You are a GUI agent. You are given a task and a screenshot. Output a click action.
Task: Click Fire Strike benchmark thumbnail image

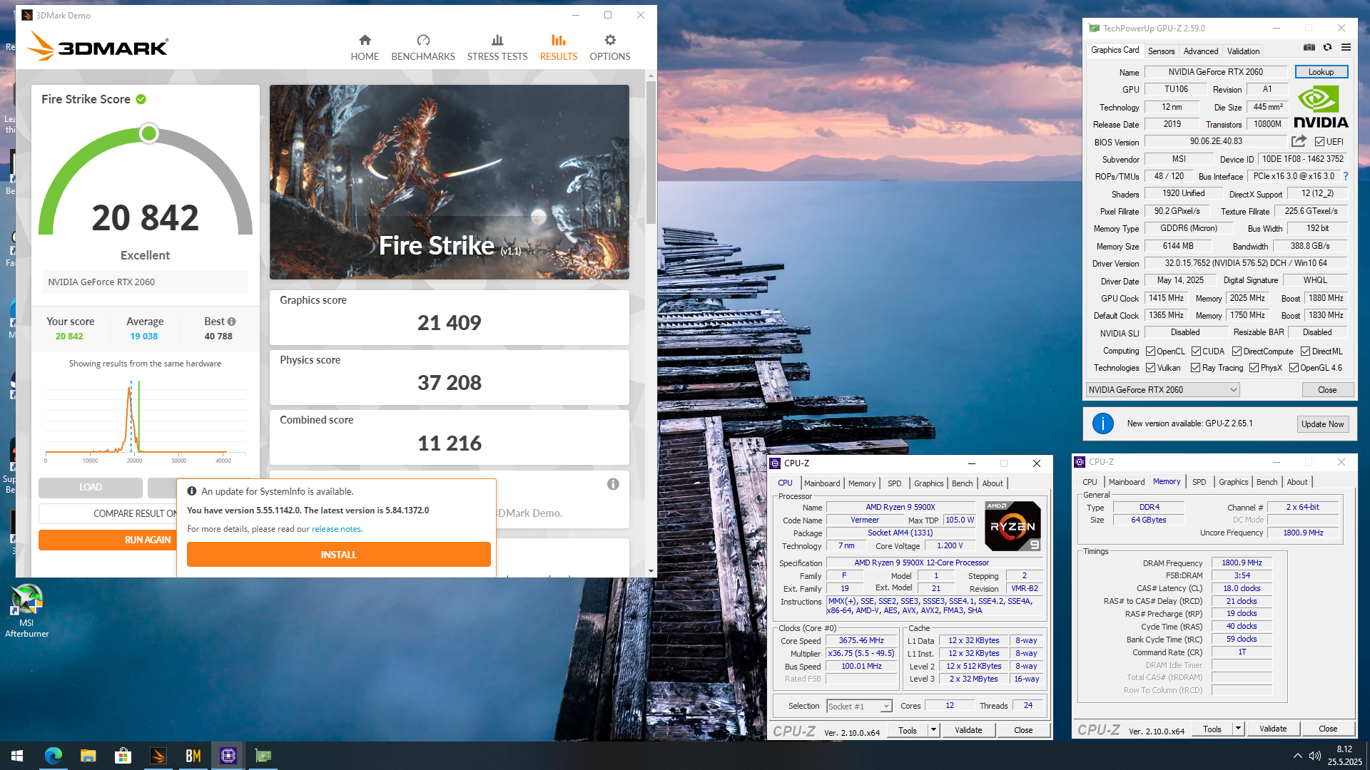point(450,182)
